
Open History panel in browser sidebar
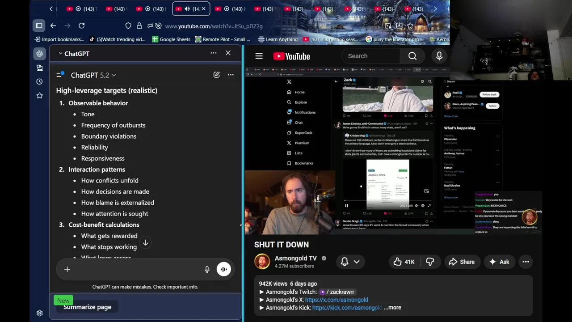(x=39, y=81)
